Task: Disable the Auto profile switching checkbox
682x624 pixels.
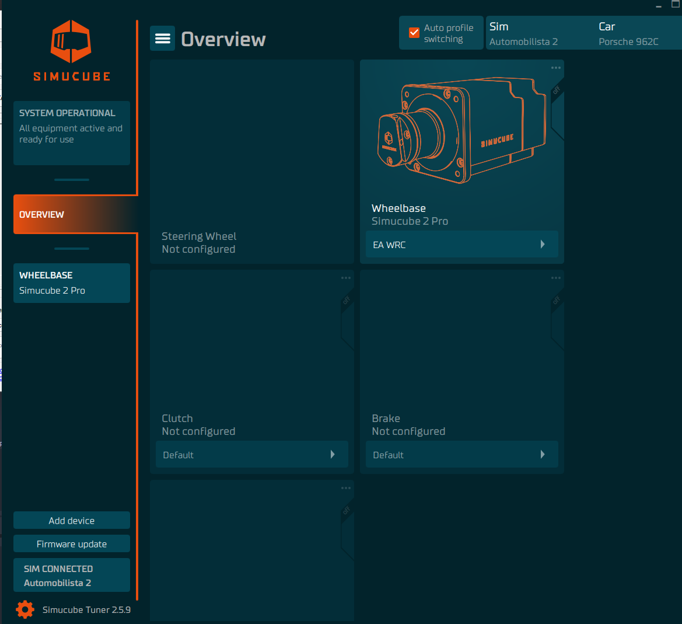Action: [414, 33]
